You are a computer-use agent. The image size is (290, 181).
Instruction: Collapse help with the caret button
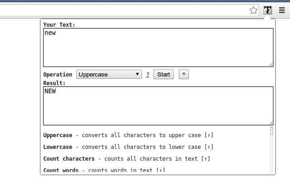tap(184, 74)
